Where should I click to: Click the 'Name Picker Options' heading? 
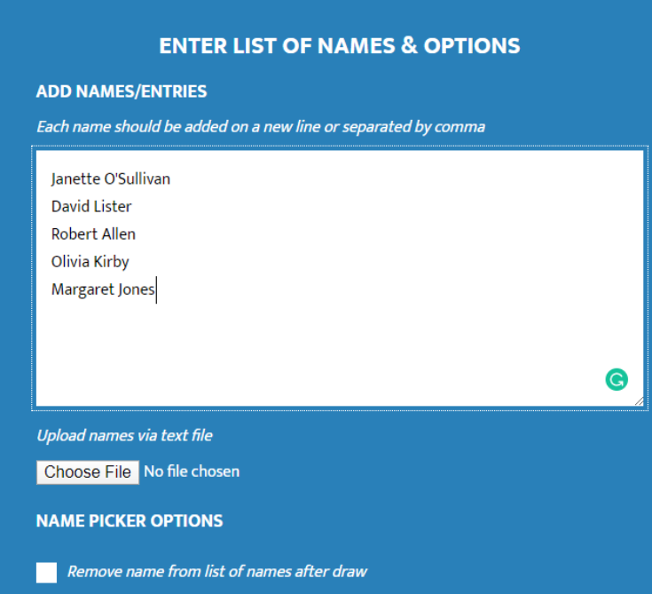[130, 520]
